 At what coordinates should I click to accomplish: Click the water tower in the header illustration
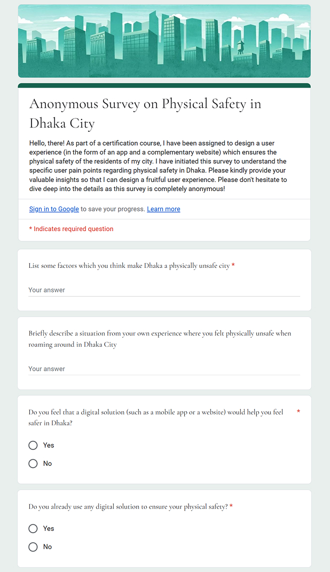point(241,46)
